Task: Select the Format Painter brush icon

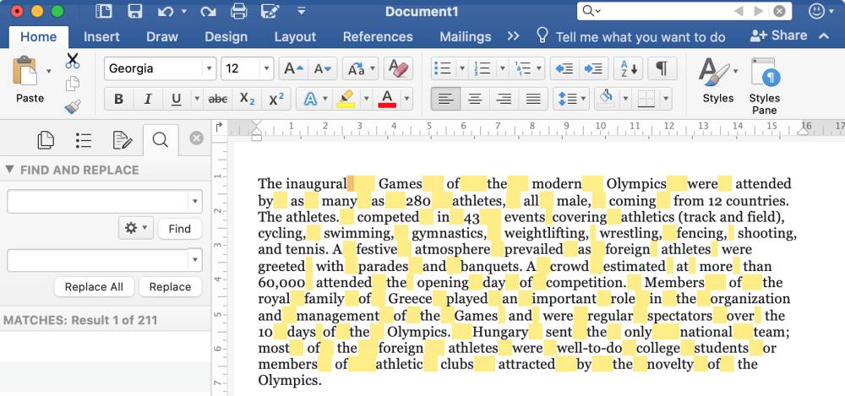Action: click(72, 106)
